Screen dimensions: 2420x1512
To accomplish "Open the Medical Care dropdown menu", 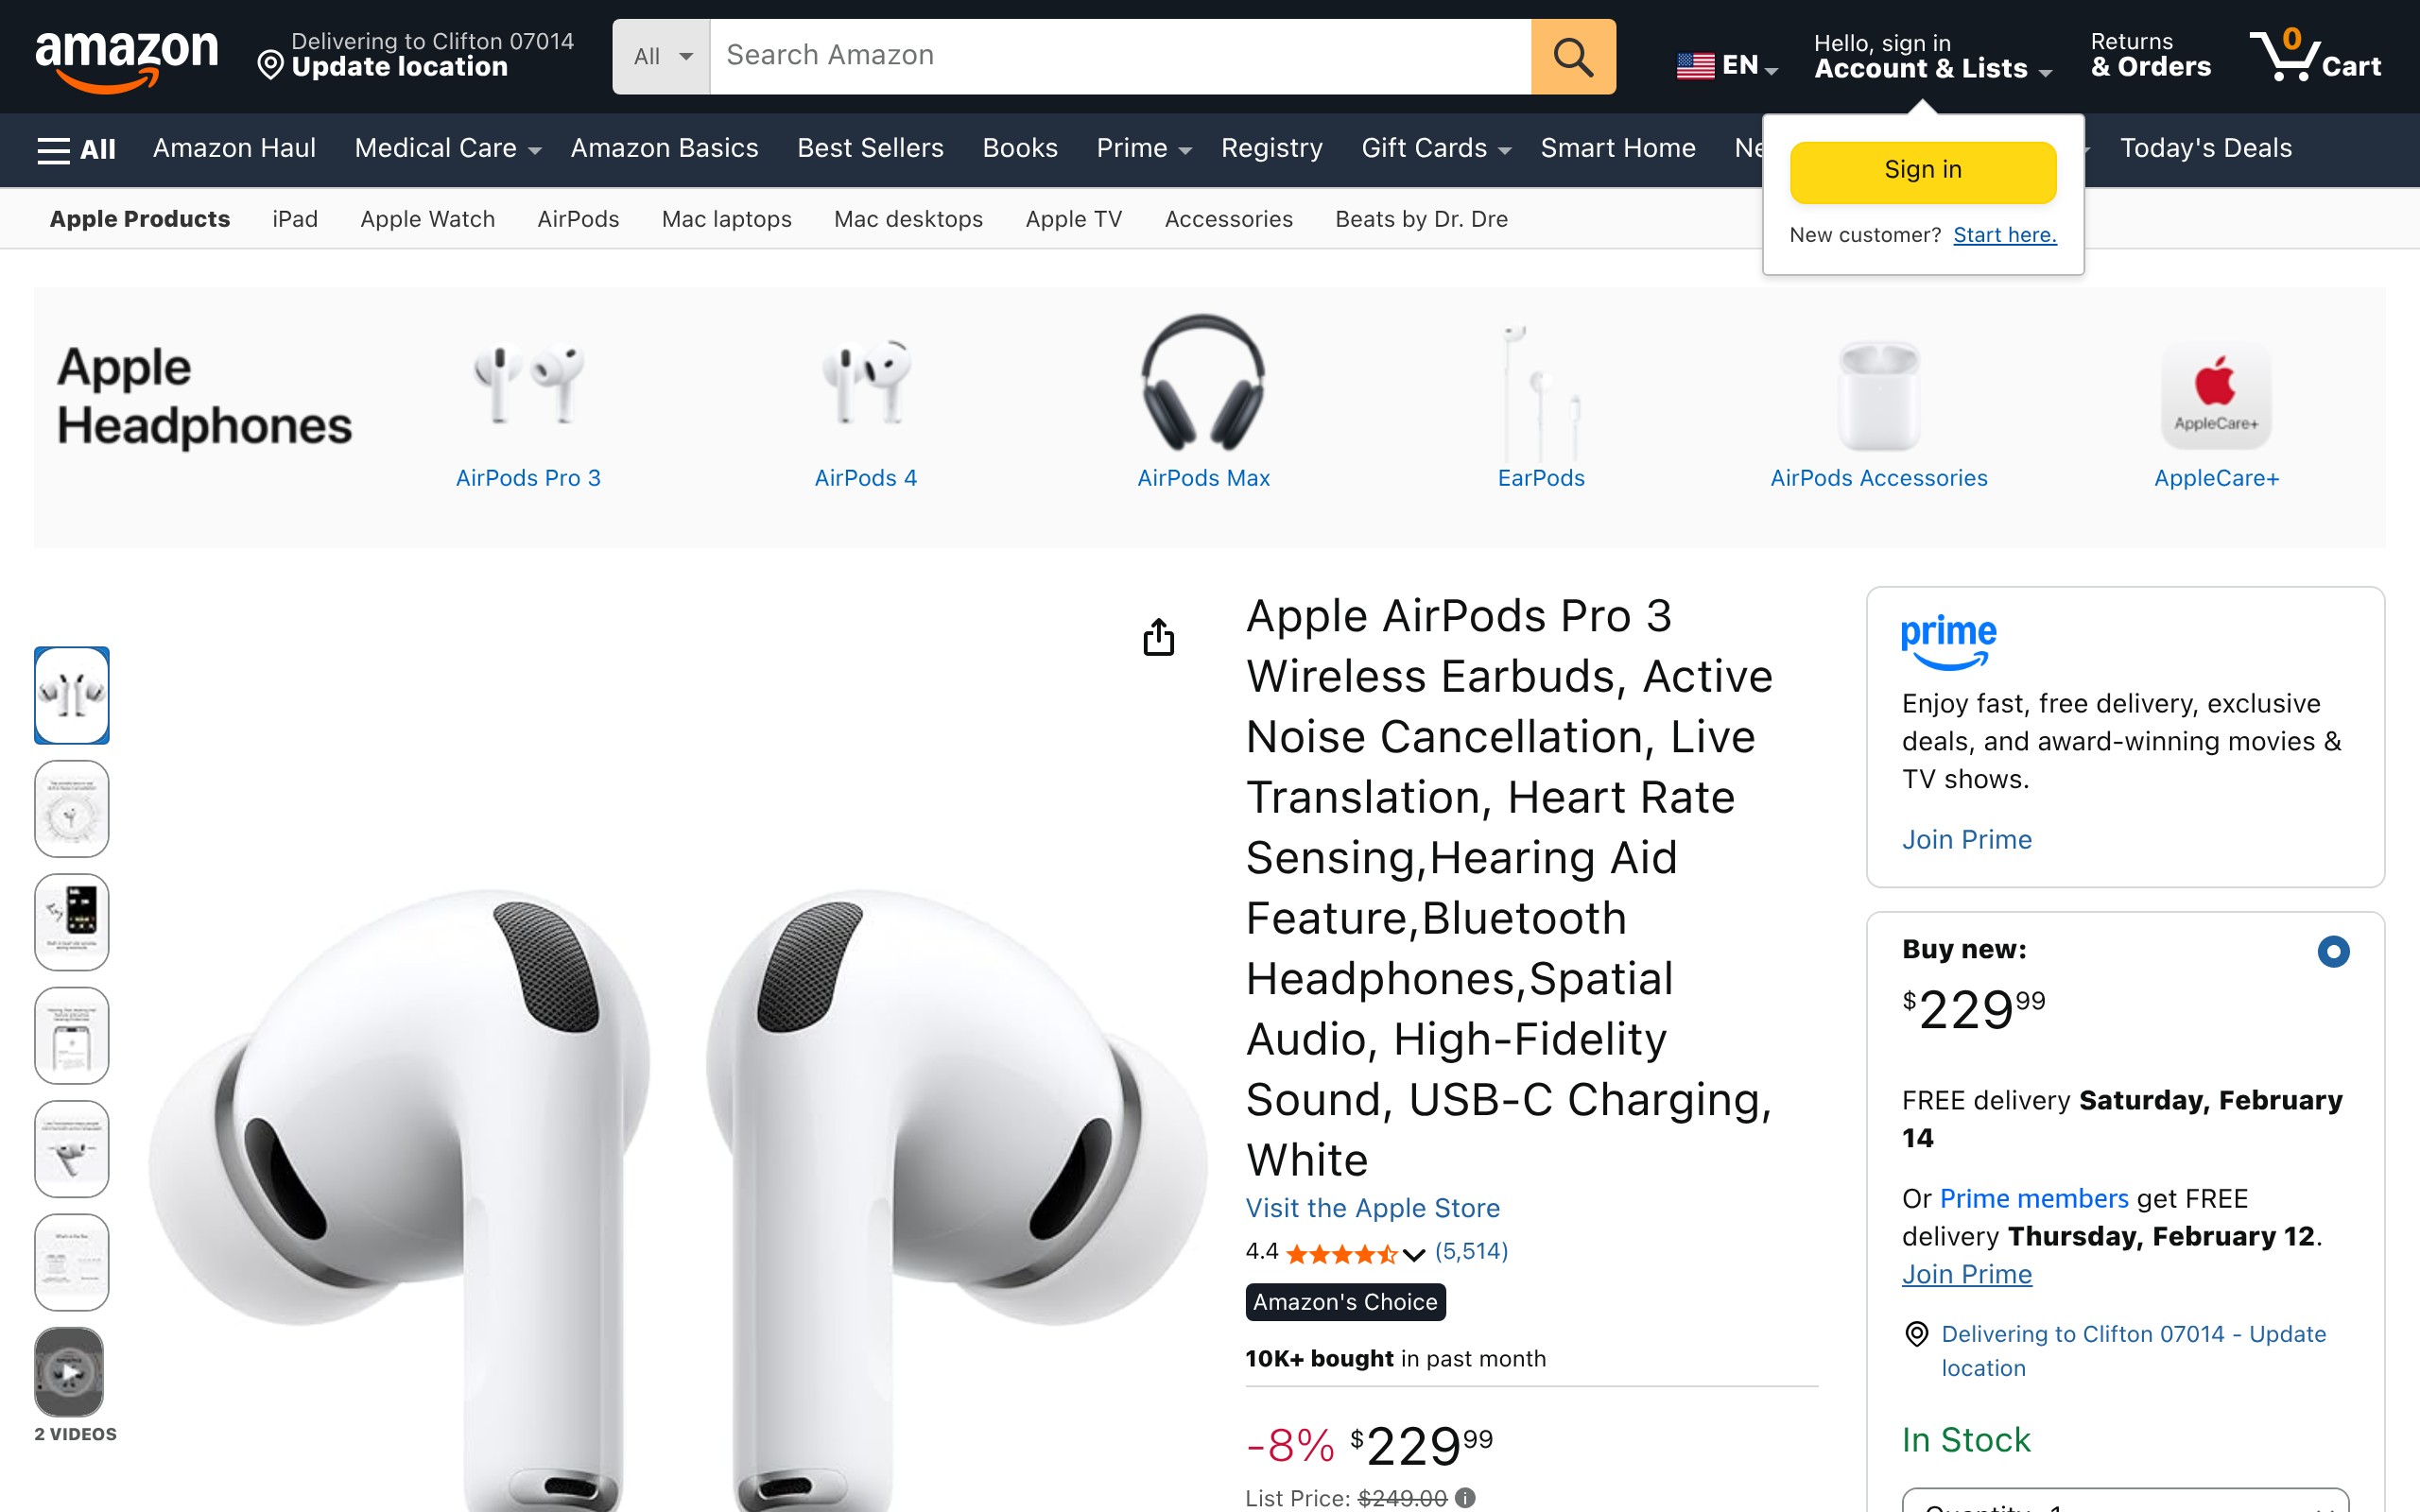I will (x=447, y=149).
